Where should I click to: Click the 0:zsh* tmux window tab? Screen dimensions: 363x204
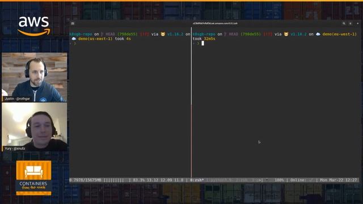pyautogui.click(x=197, y=180)
